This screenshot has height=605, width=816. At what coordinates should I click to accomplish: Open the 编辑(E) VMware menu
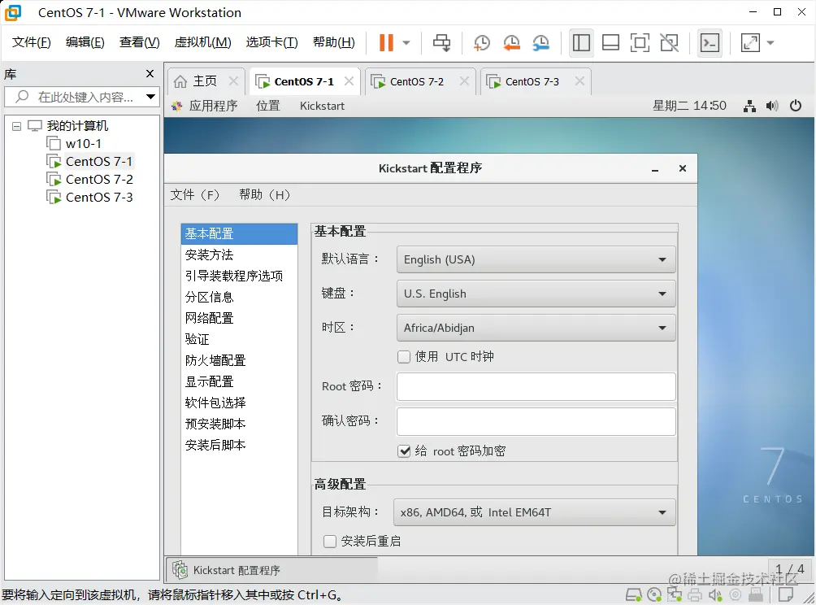click(85, 42)
